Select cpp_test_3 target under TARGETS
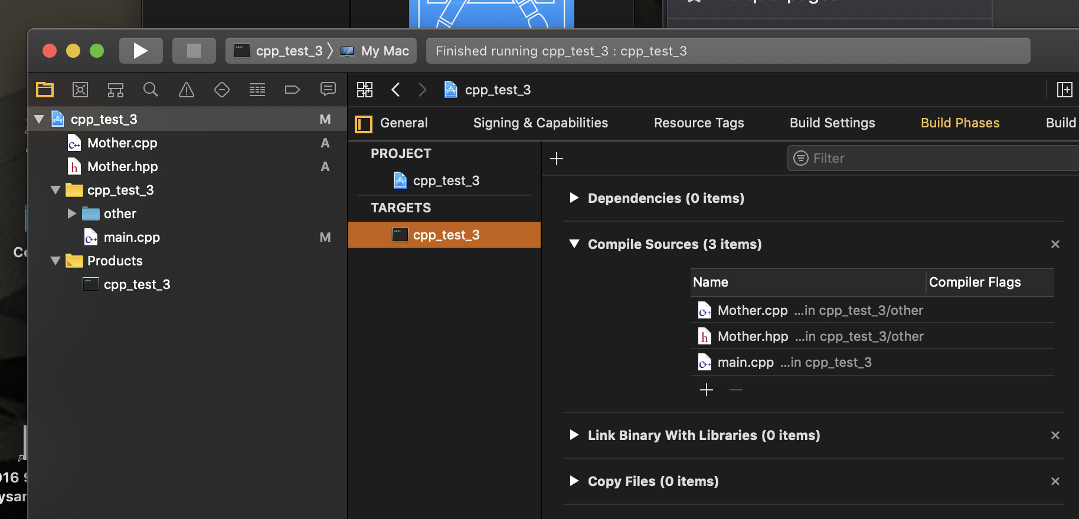The width and height of the screenshot is (1079, 519). tap(444, 235)
